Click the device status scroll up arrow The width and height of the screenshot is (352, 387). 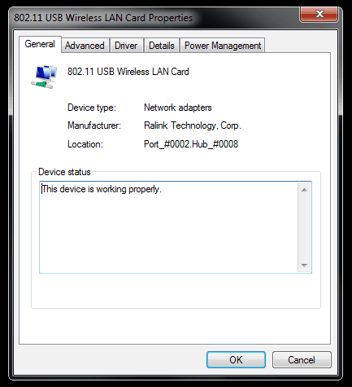pos(304,190)
